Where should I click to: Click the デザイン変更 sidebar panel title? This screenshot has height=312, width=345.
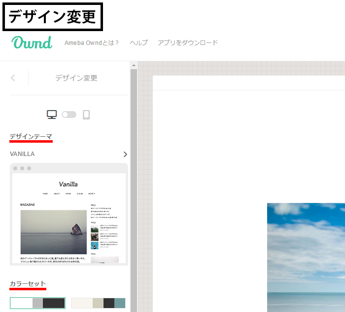tap(76, 78)
